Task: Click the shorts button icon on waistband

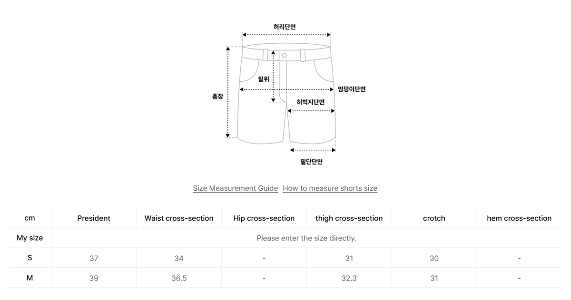Action: (x=284, y=55)
